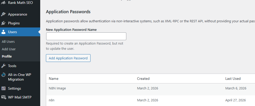Select the N8N Image password row
255x106 pixels.
(57, 88)
